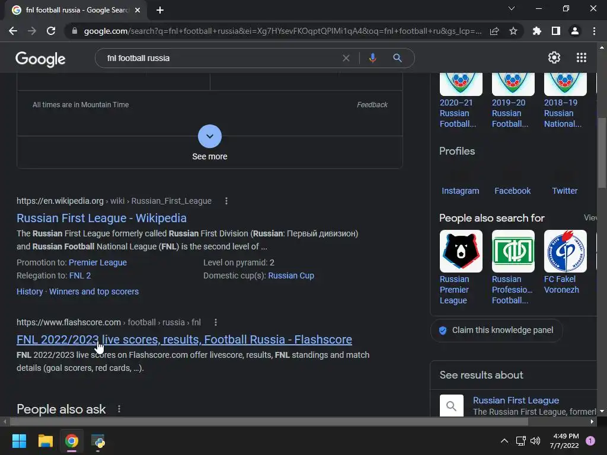
Task: Open the clock showing 4:49 PM
Action: click(x=564, y=441)
